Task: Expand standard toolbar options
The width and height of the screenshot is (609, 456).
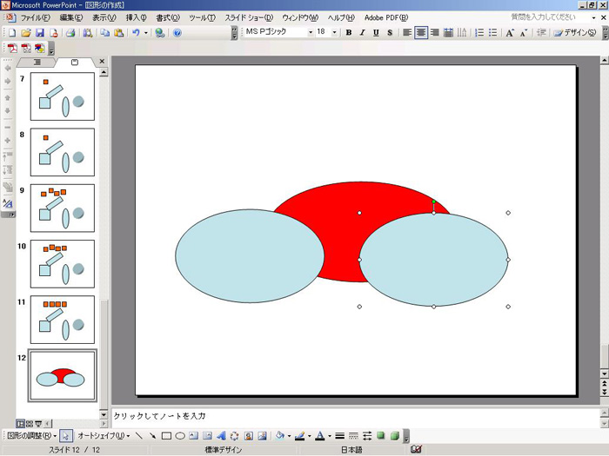Action: point(234,33)
